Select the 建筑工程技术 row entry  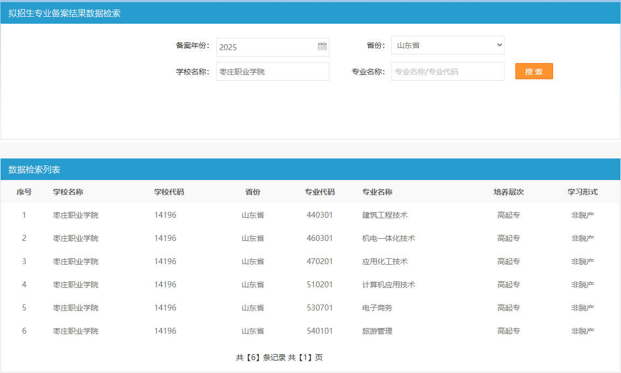point(384,215)
